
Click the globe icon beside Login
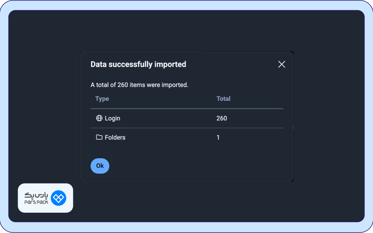[99, 118]
